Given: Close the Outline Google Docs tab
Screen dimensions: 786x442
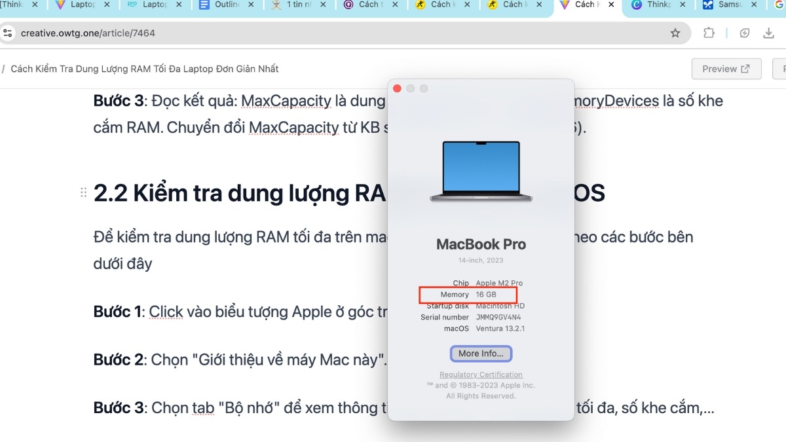Looking at the screenshot, I should [252, 5].
